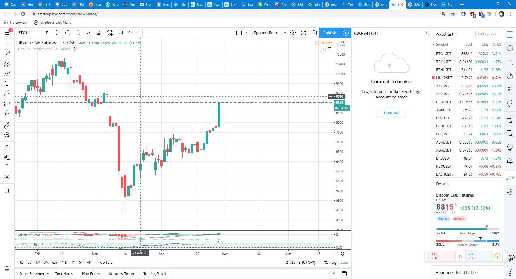The height and width of the screenshot is (279, 516).
Task: Set chart range to YTD
Action: coord(64,262)
